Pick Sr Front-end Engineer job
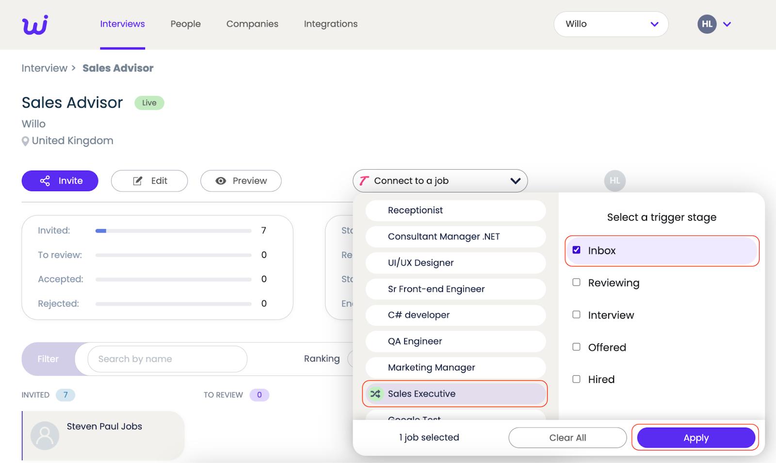Screen dimensions: 776x463 455,289
